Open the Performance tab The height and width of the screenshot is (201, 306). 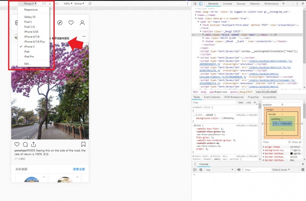pos(271,3)
